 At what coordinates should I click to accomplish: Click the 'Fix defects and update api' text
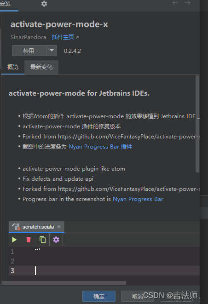(58, 179)
